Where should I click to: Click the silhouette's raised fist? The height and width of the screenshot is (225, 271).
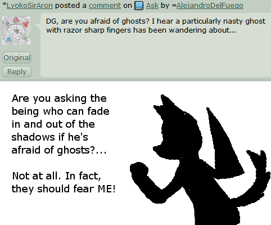click(x=139, y=170)
